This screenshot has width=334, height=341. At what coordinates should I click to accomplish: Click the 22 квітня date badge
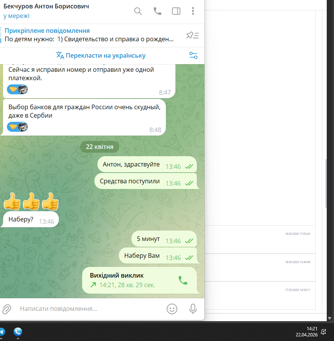(100, 147)
